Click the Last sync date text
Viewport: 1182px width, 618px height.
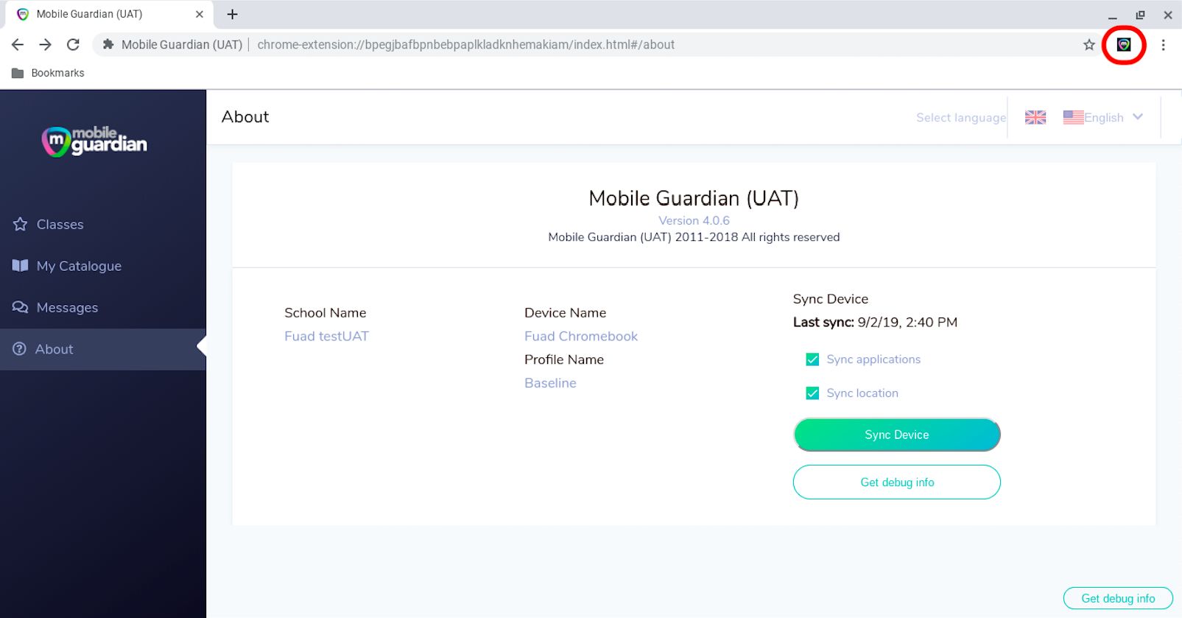(x=875, y=323)
